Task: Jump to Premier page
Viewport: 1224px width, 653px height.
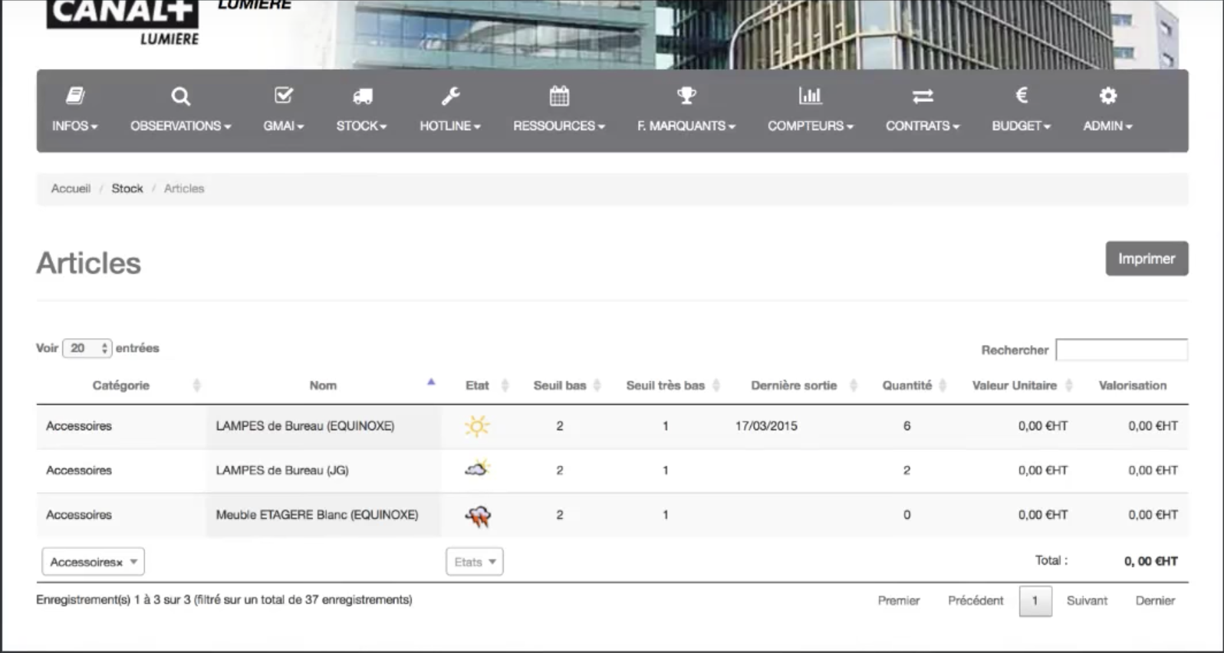Action: coord(899,601)
